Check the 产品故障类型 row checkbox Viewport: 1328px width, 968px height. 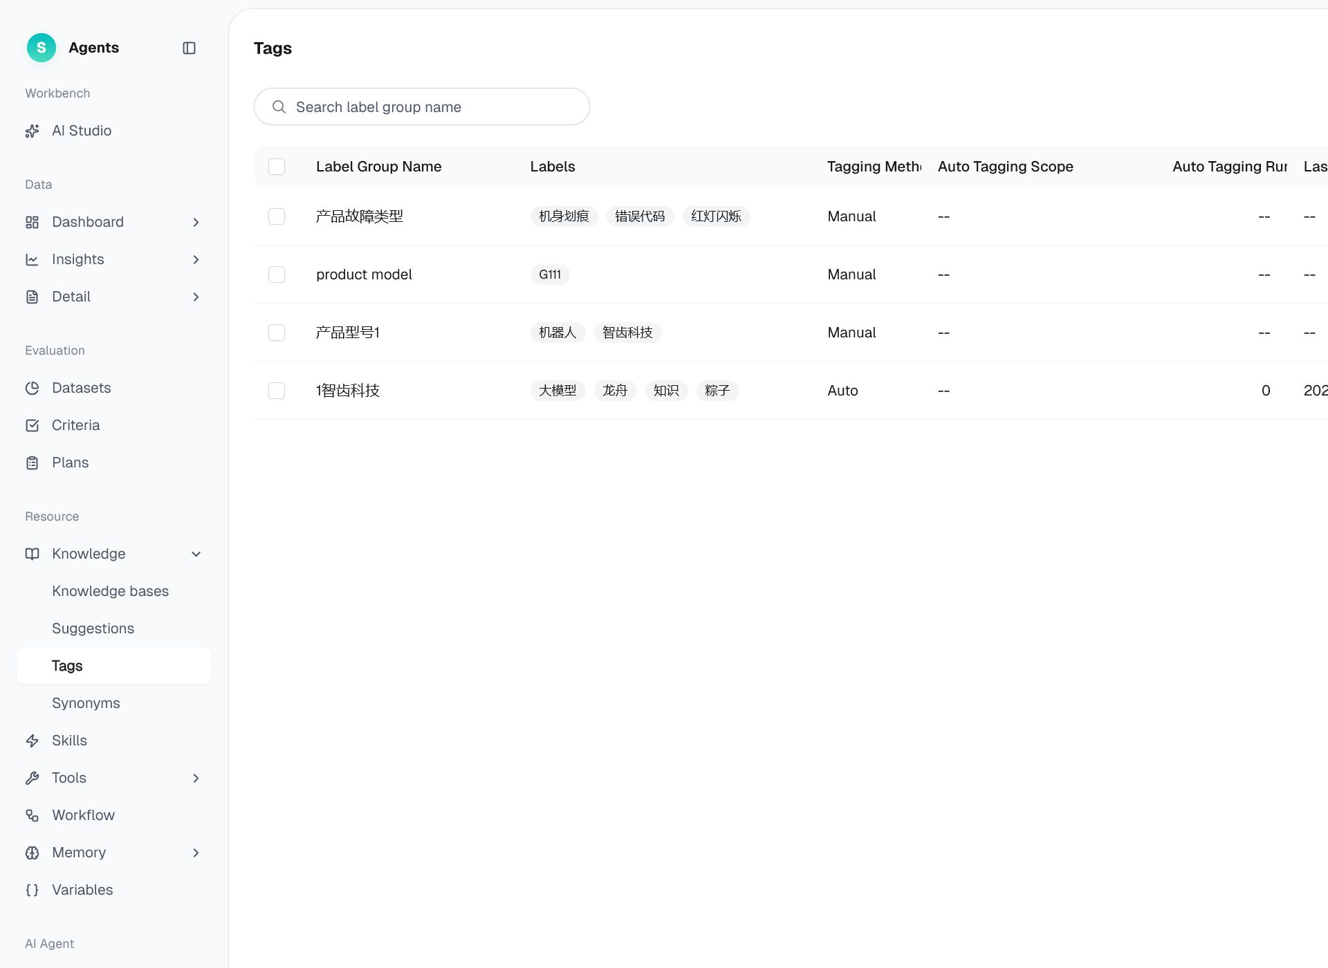(277, 216)
